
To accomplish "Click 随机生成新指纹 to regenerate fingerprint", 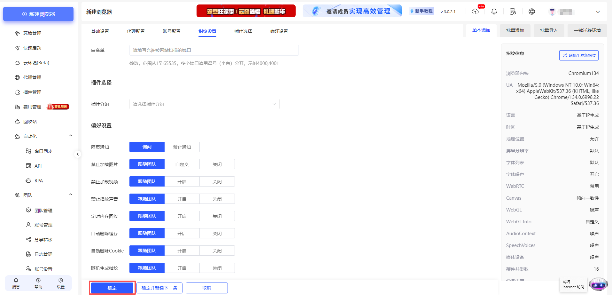I will click(x=578, y=55).
